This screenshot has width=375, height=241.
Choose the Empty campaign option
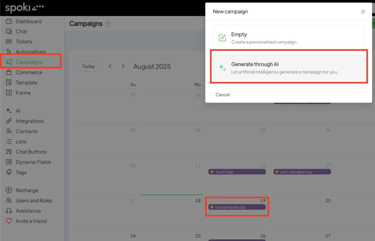[x=289, y=38]
